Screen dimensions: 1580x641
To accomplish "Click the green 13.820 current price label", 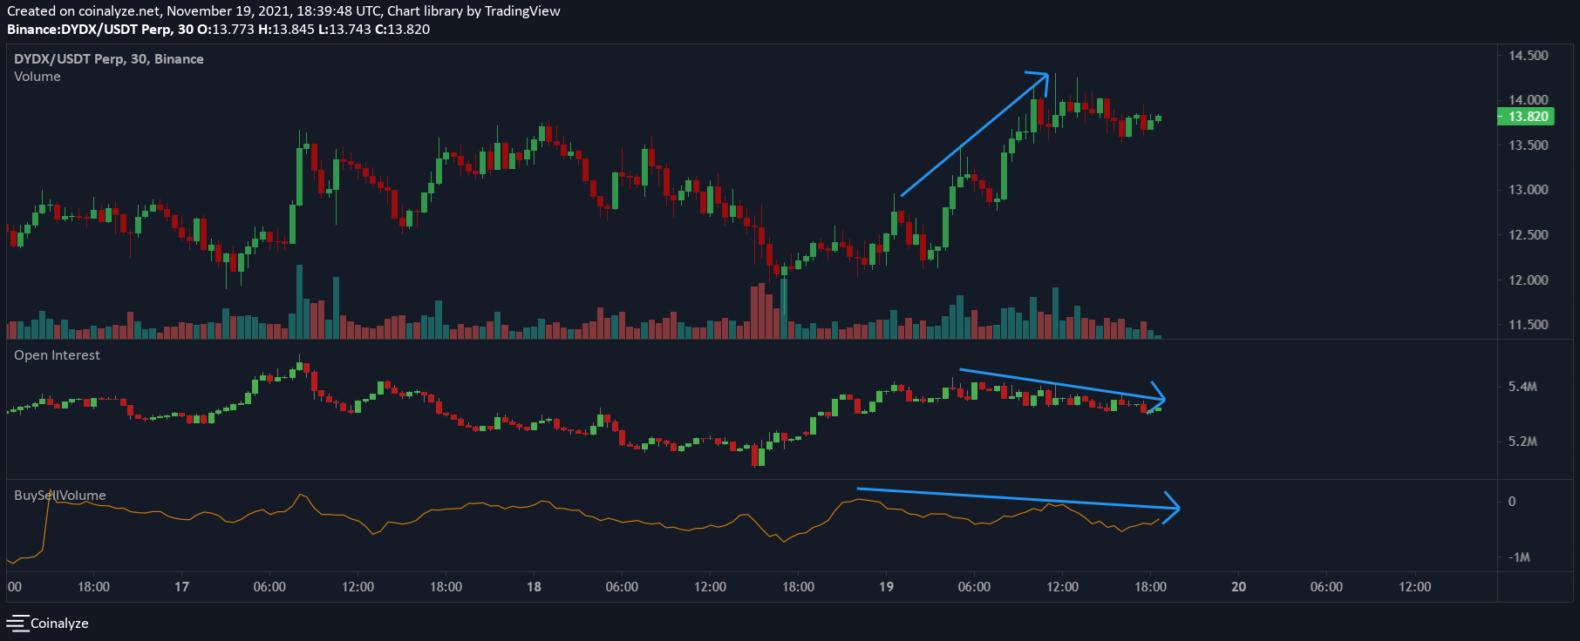I will pos(1526,117).
